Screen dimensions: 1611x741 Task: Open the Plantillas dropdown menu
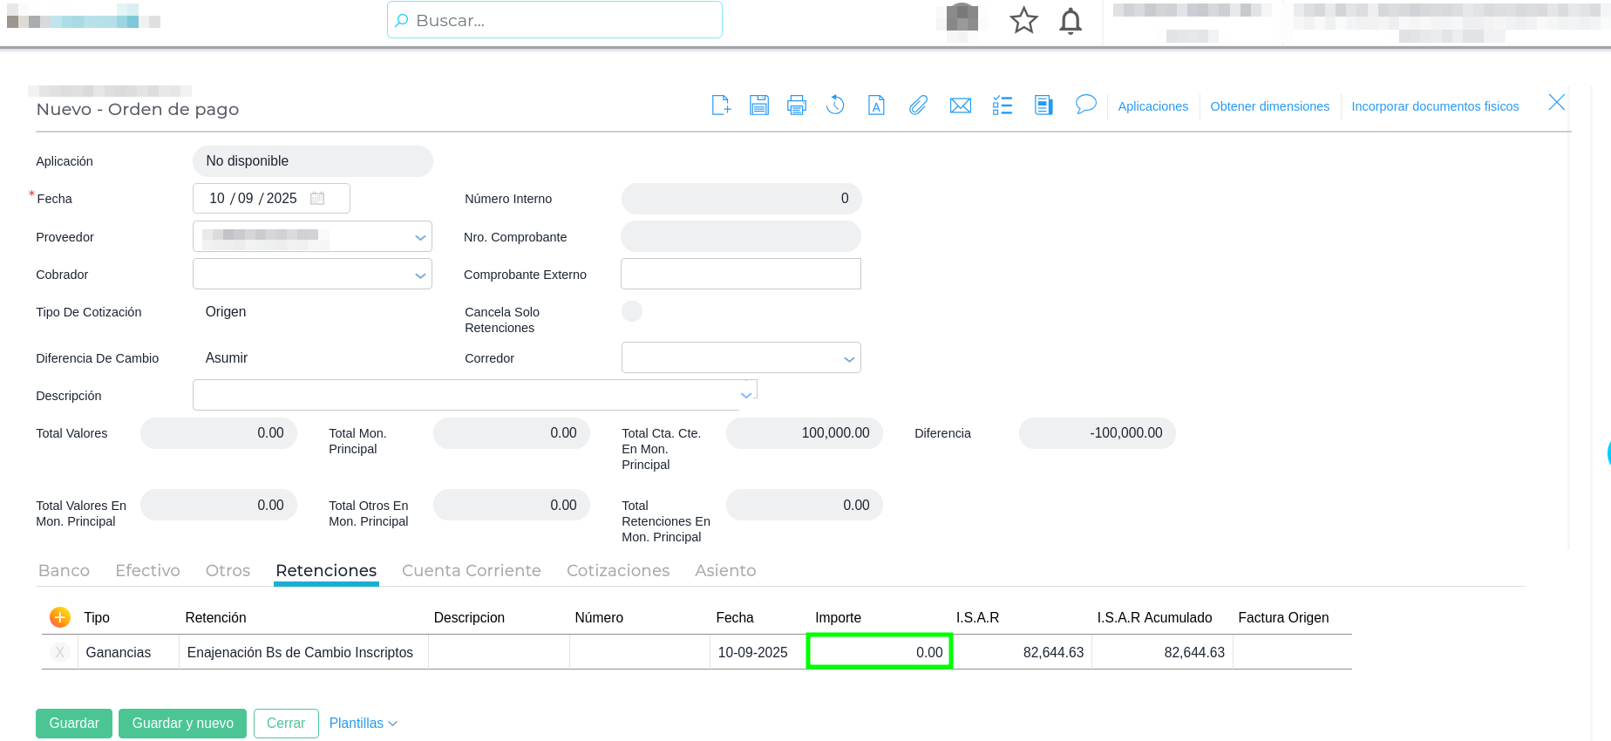coord(364,724)
